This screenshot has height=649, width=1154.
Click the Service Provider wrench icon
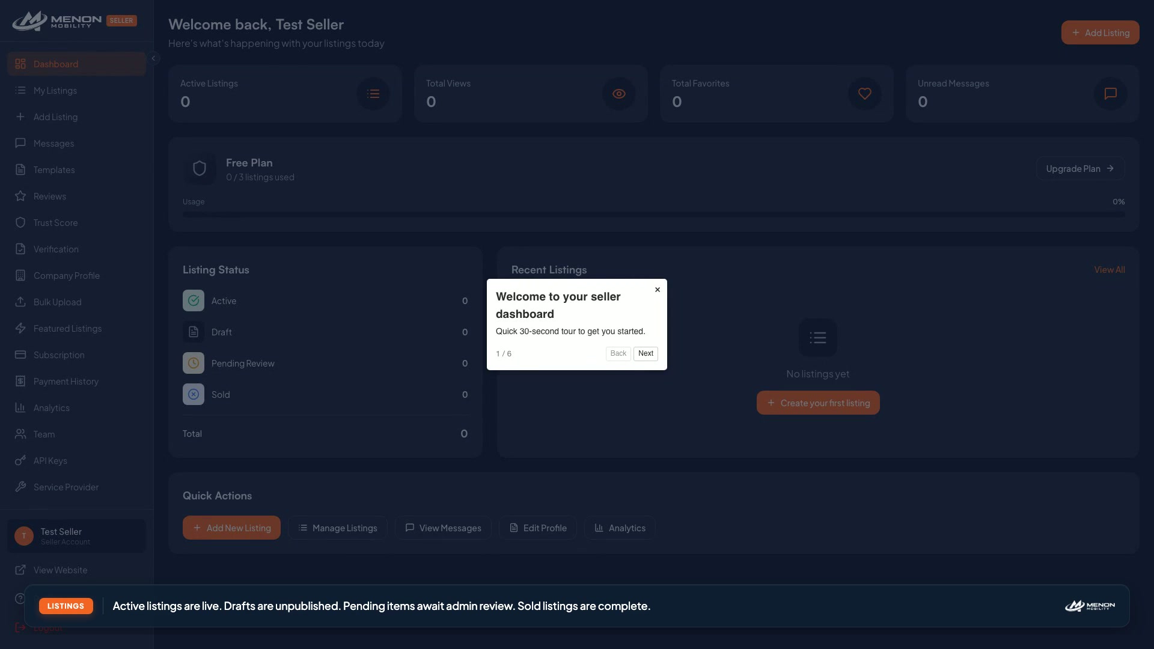click(x=20, y=487)
